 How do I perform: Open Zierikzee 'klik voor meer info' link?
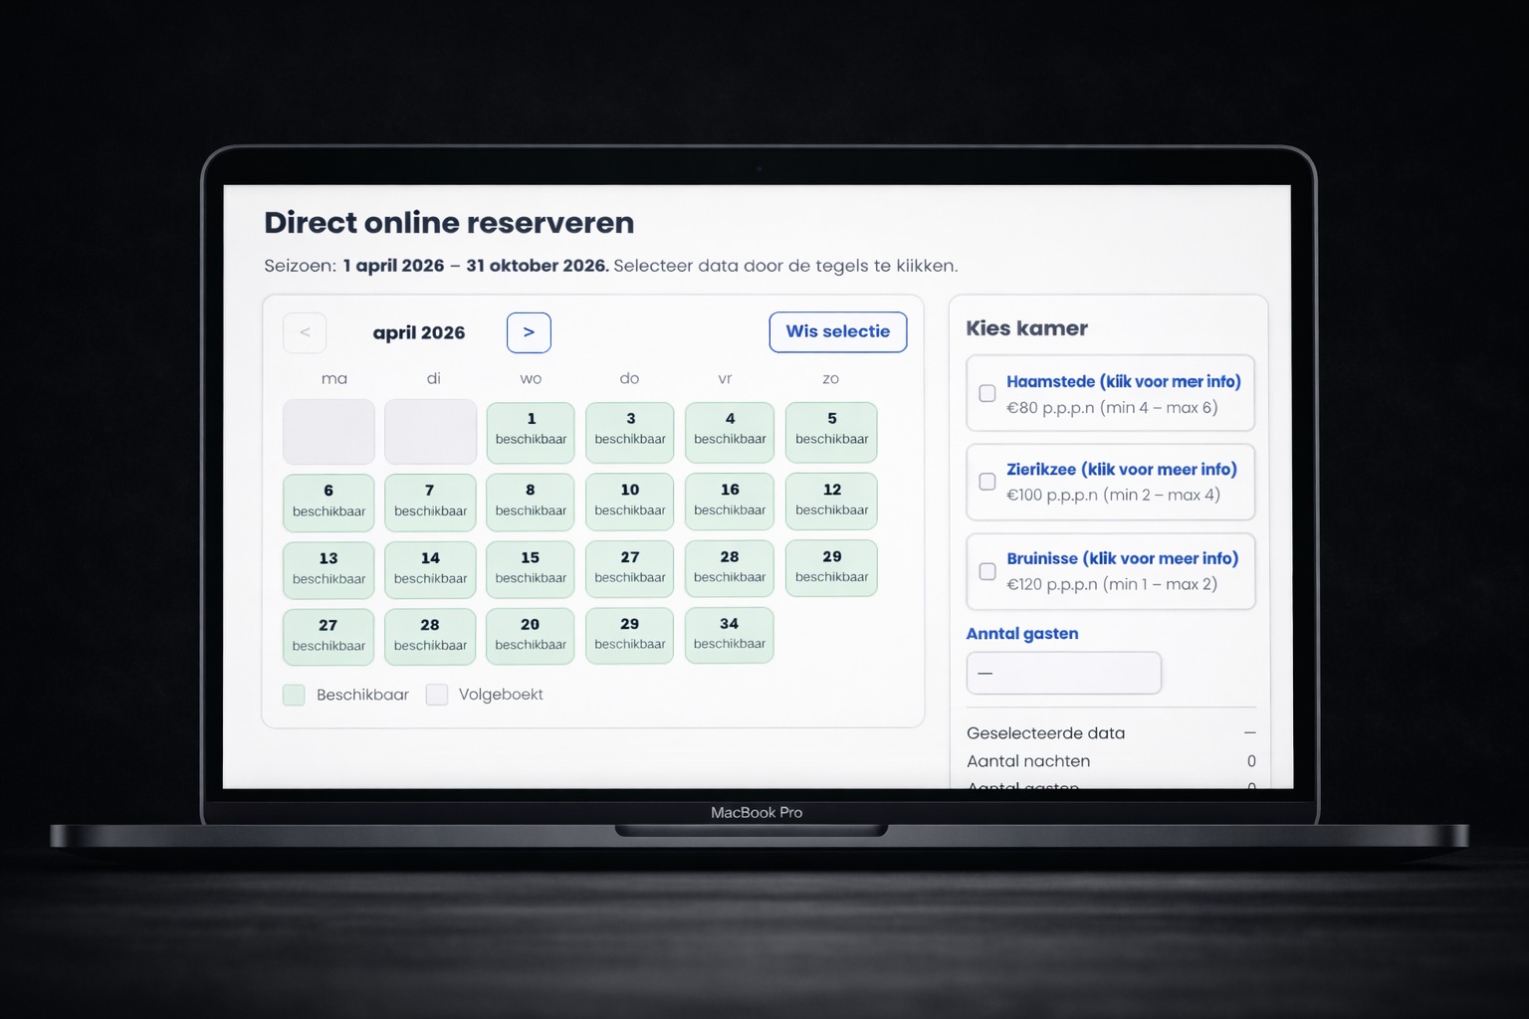[1121, 469]
